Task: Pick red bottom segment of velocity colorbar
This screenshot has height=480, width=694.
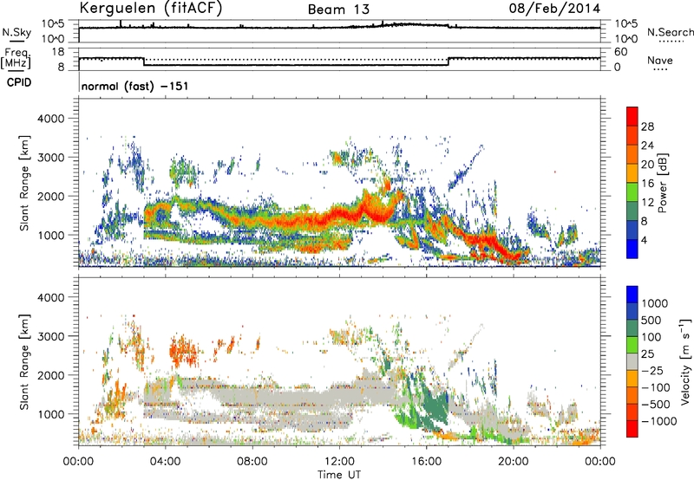Action: click(632, 429)
